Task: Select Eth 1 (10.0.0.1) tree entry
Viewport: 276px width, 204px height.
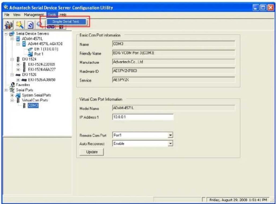Action: click(46, 49)
